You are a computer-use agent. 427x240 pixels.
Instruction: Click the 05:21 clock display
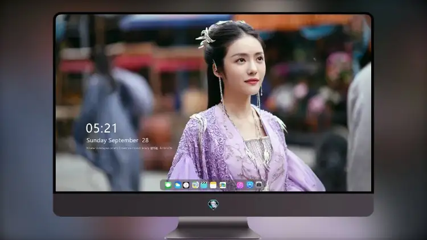coord(101,128)
